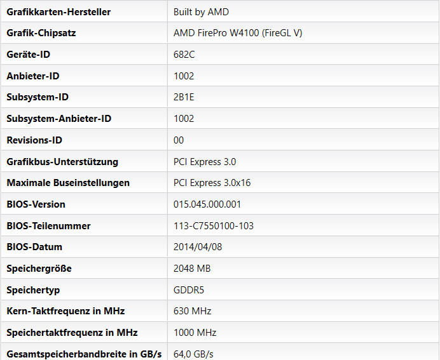The height and width of the screenshot is (360, 440).
Task: Select the Kern-Taktfrequenz value 630 MHz
Action: point(192,311)
